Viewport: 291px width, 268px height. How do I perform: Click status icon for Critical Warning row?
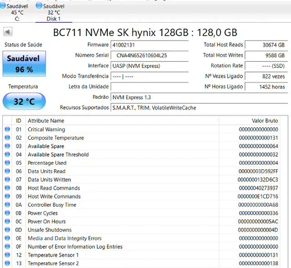point(7,129)
